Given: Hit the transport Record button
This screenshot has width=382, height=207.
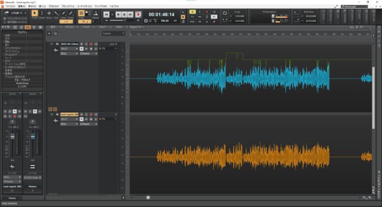Looking at the screenshot, I should pyautogui.click(x=138, y=15).
